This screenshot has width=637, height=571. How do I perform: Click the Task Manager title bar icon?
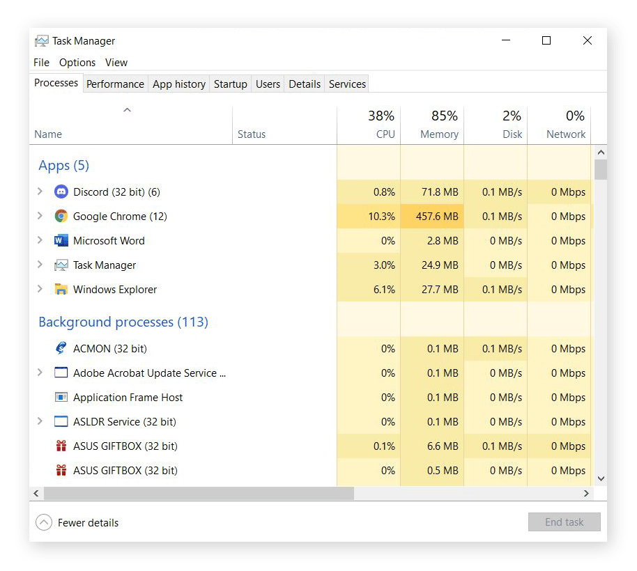[43, 40]
